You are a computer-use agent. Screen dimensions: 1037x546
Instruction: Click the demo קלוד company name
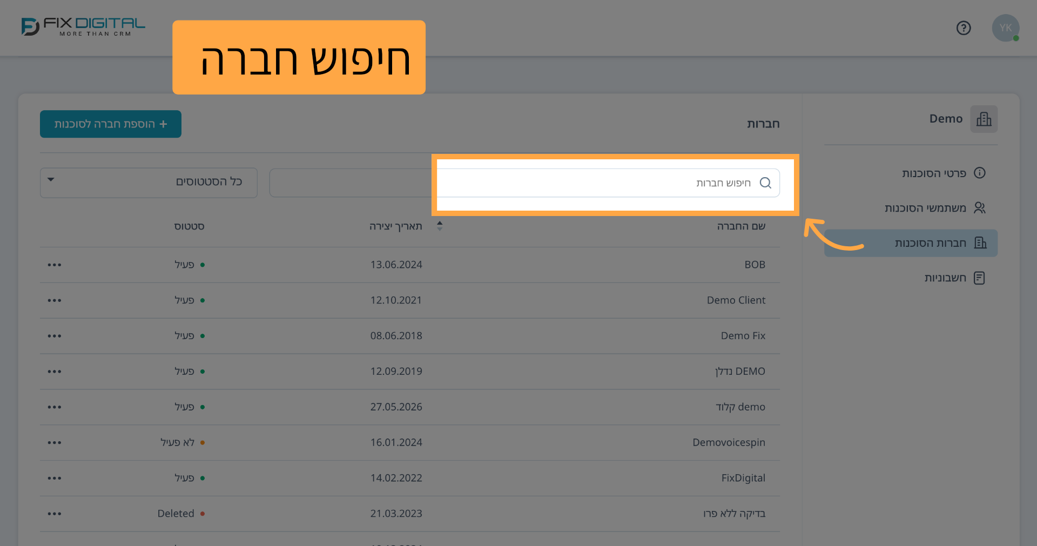[740, 407]
